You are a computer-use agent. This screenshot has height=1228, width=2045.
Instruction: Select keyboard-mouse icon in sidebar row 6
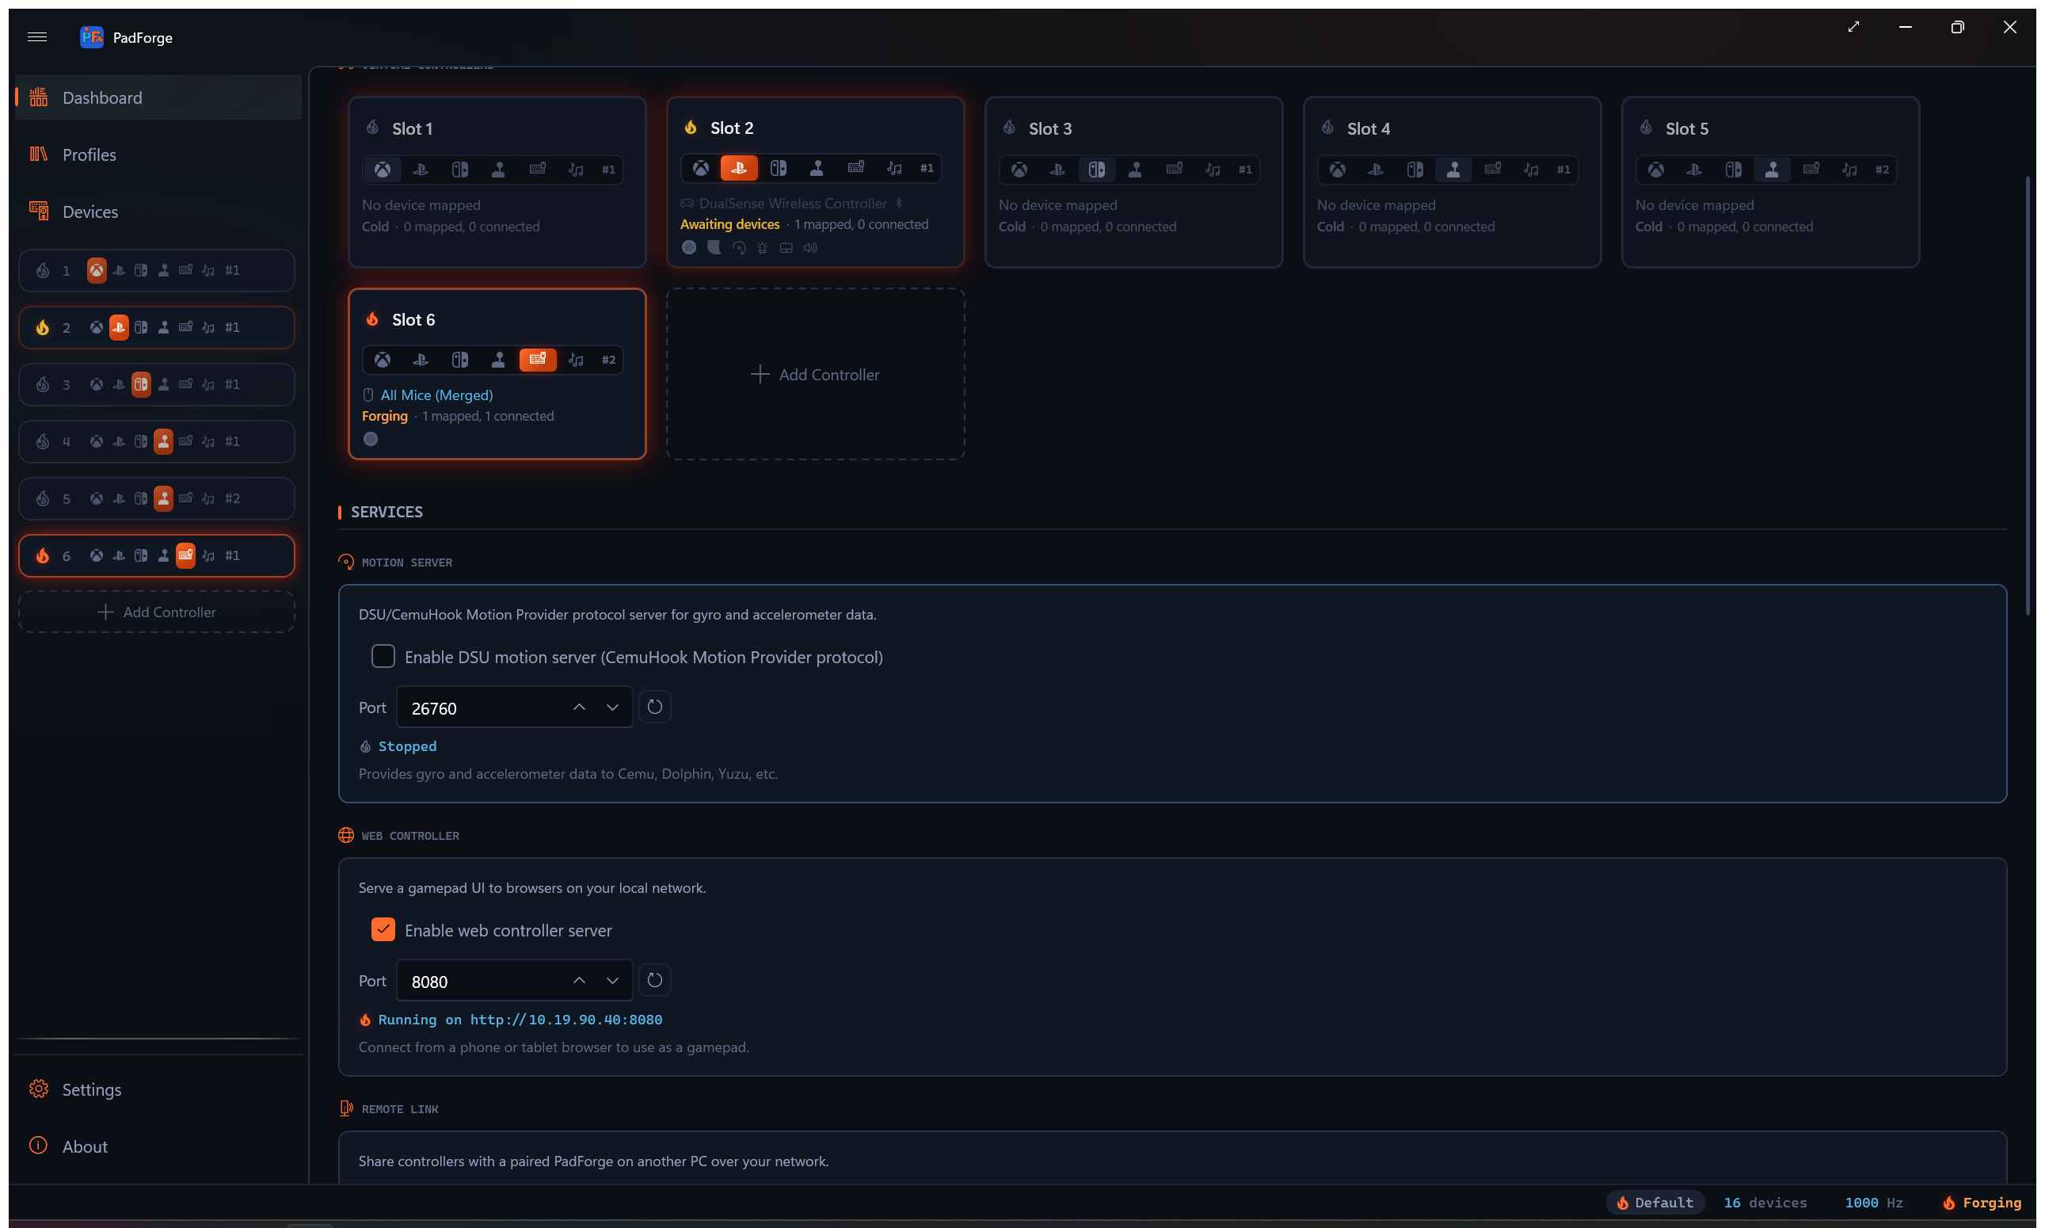point(186,555)
